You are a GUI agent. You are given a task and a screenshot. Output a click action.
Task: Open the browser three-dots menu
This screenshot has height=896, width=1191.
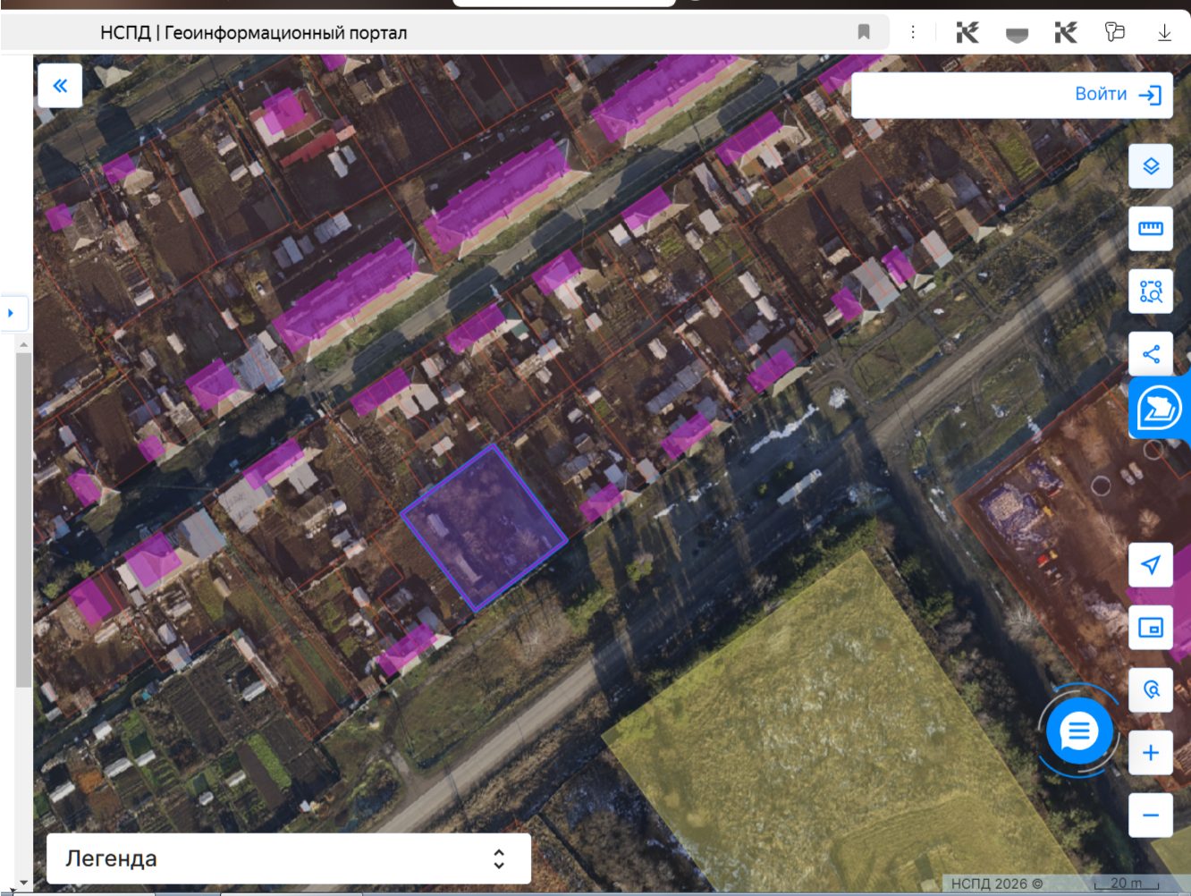pyautogui.click(x=912, y=33)
